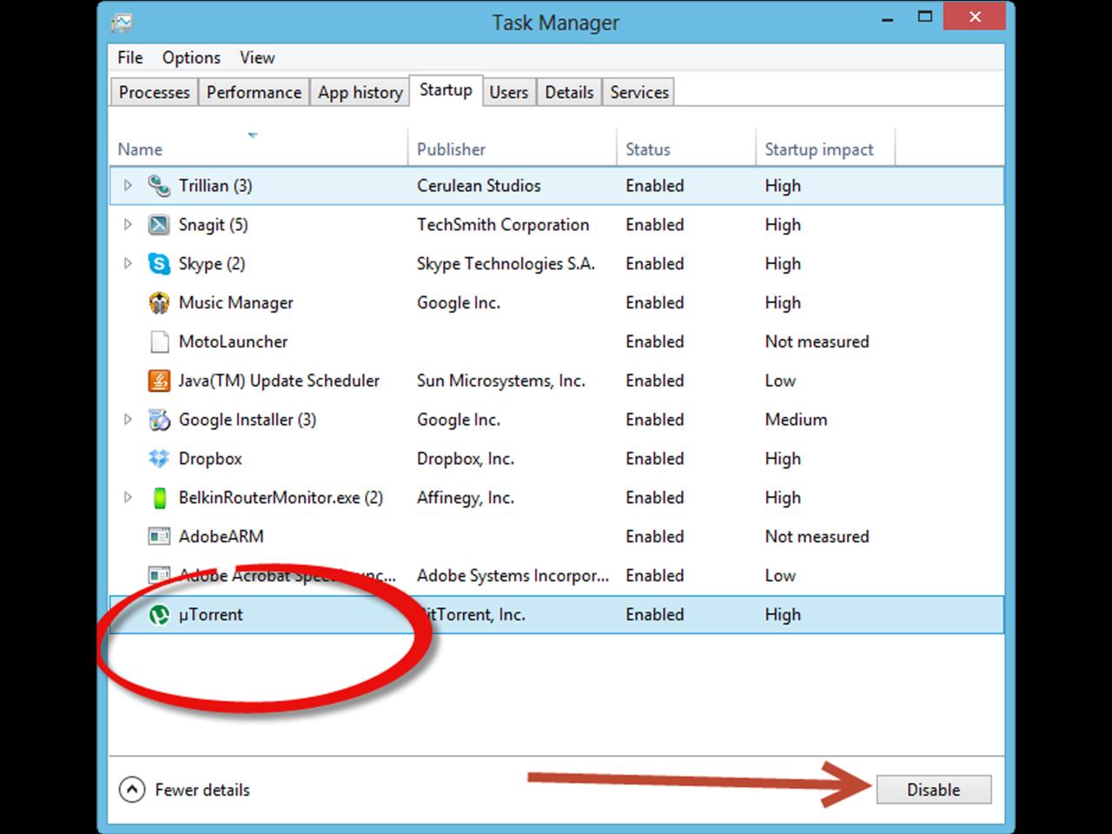
Task: Click the Skype app icon
Action: pos(159,263)
